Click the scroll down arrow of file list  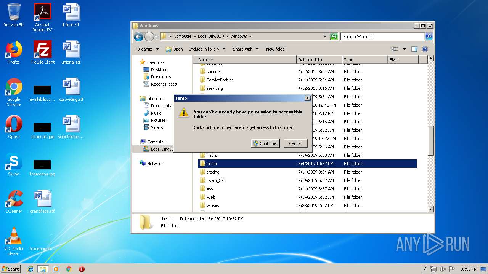click(430, 209)
